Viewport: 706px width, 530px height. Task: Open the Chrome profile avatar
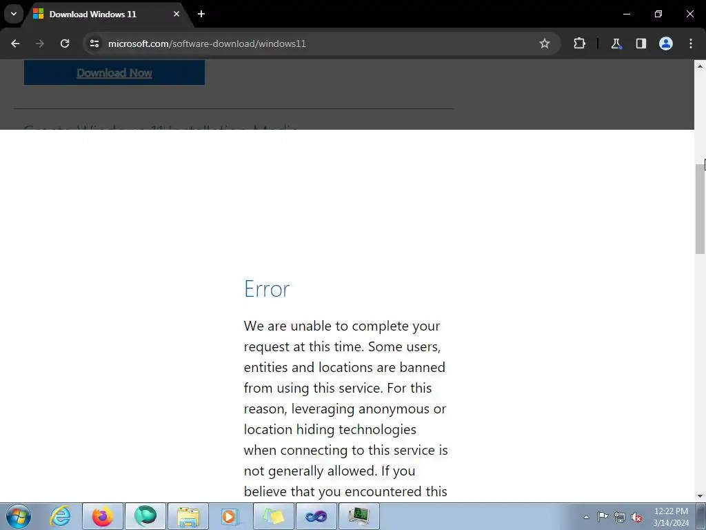[x=666, y=43]
